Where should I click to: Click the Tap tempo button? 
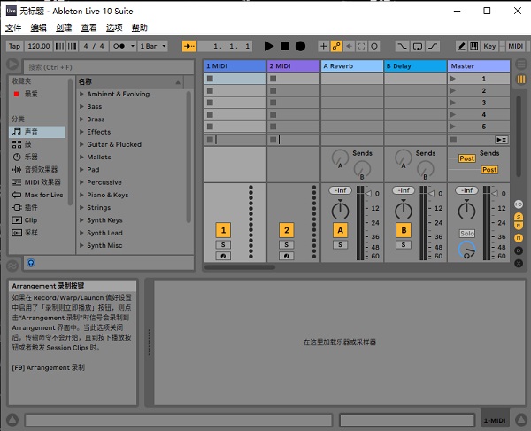click(14, 46)
